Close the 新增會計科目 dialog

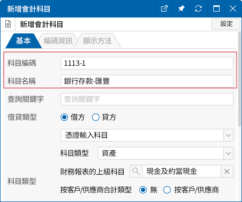coord(233,9)
